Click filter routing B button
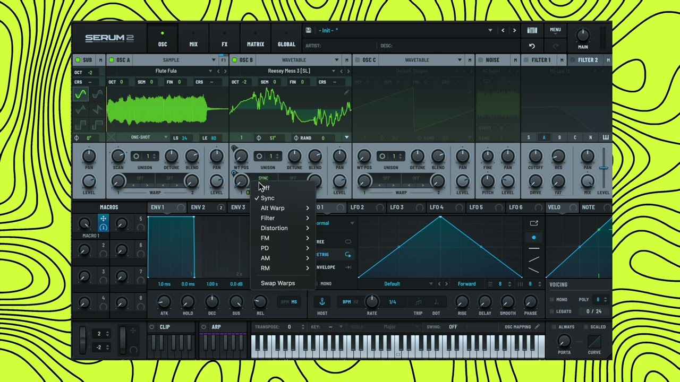680x382 pixels. (x=559, y=138)
